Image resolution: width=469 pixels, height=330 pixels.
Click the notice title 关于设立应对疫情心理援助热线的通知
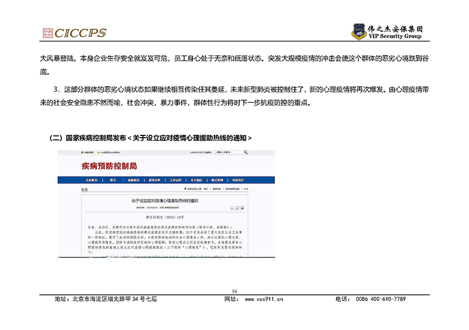click(166, 200)
